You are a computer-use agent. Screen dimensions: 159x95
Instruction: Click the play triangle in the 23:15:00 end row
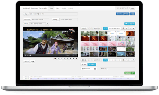134,60
